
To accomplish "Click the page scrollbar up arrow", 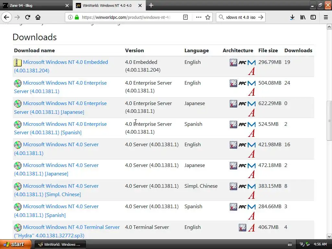I will [329, 27].
